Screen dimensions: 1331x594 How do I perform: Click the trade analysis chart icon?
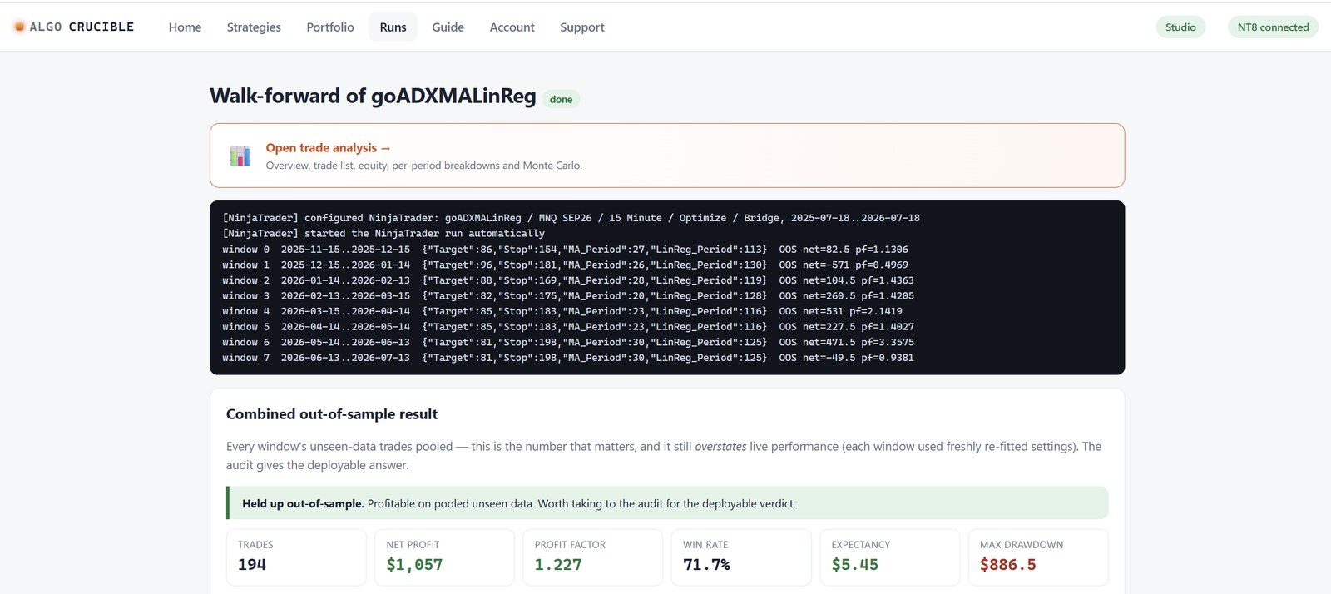point(240,156)
